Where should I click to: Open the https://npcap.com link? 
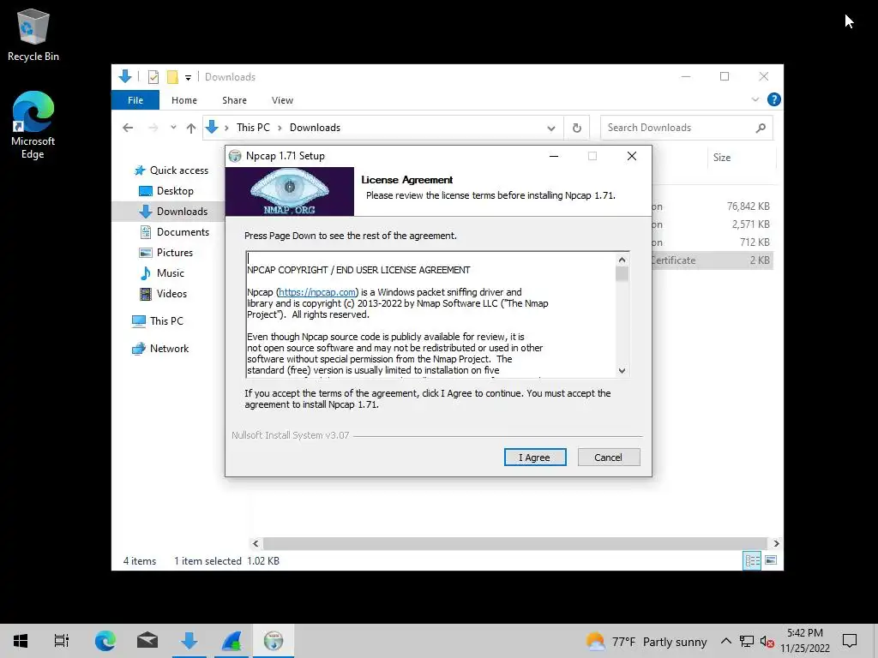317,292
